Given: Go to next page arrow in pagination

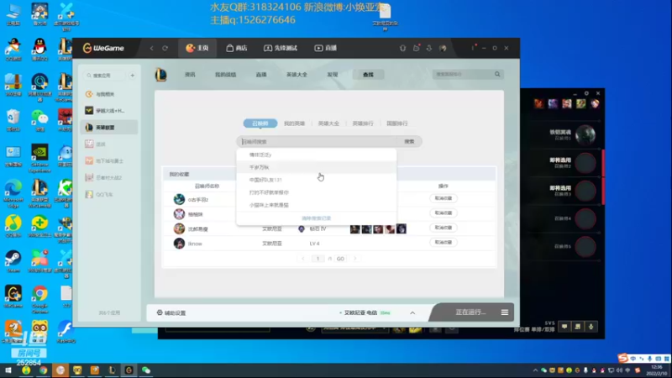Looking at the screenshot, I should click(354, 259).
